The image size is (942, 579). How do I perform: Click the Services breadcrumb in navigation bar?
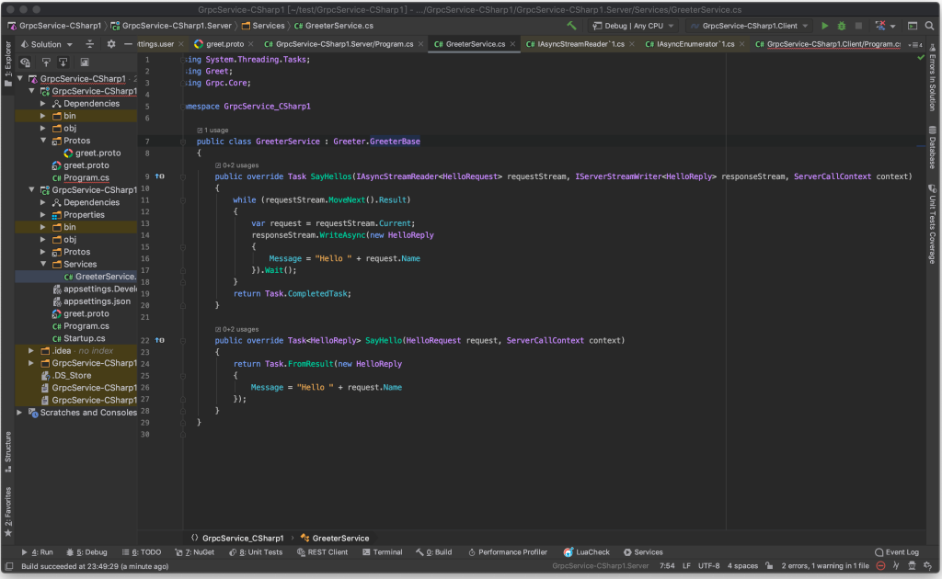pyautogui.click(x=263, y=26)
